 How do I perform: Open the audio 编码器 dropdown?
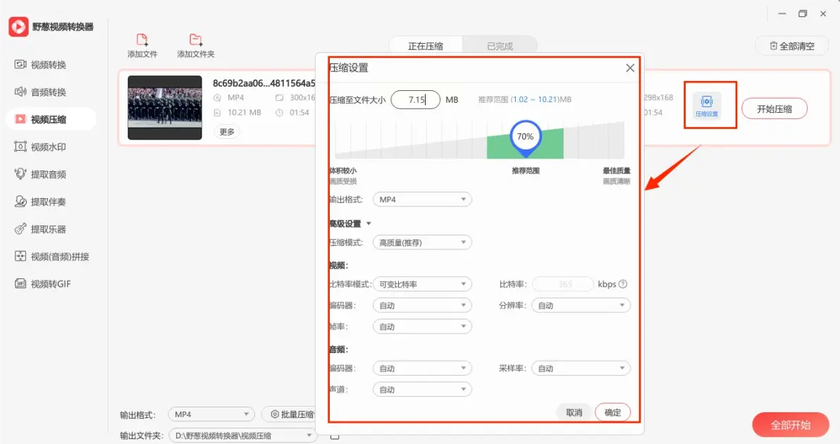(x=422, y=369)
